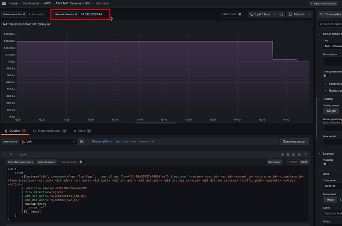This screenshot has width=342, height=226.
Task: Open the Query inspector
Action: [x=294, y=142]
